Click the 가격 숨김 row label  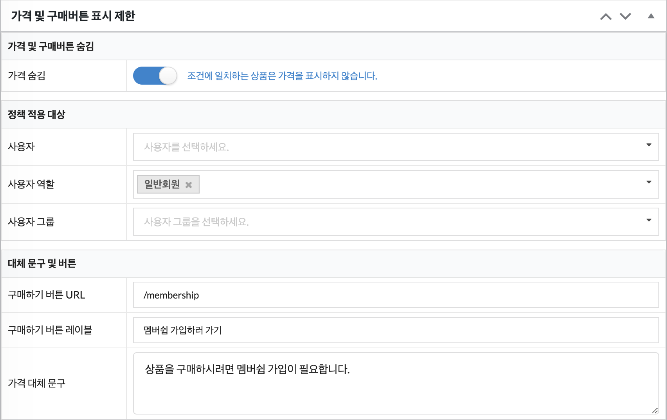pos(27,76)
